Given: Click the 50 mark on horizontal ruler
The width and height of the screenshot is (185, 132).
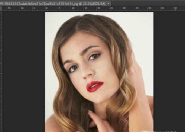Looking at the screenshot, I should (176, 8).
